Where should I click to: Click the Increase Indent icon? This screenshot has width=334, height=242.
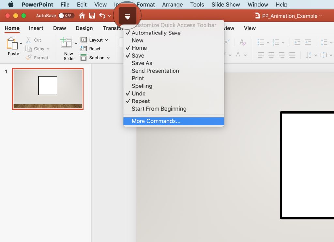[x=308, y=42]
